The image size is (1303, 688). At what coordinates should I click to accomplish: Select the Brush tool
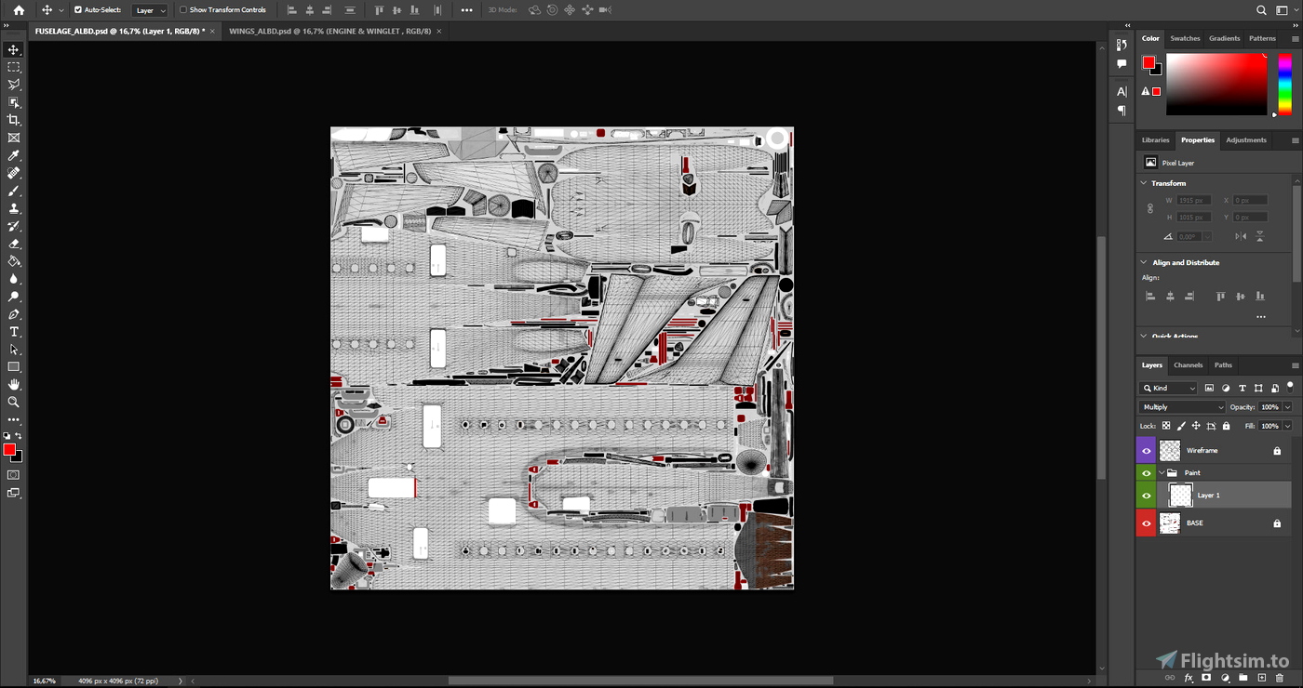[x=14, y=191]
